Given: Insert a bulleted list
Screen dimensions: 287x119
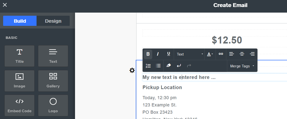Looking at the screenshot, I should click(x=158, y=66).
